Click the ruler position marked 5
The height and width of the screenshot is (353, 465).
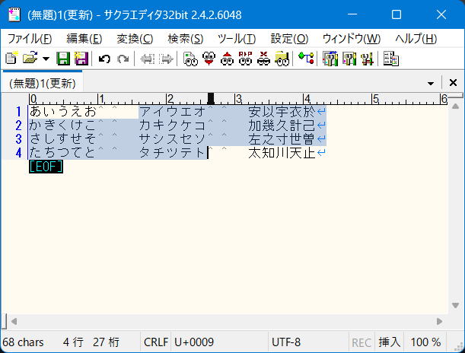[375, 99]
